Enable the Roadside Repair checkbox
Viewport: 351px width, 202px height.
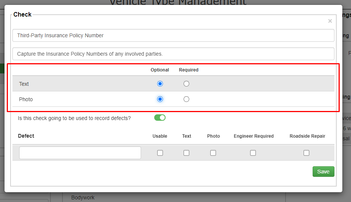coord(306,153)
